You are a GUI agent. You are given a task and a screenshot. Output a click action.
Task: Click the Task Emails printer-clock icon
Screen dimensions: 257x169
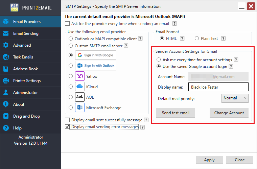click(x=6, y=57)
